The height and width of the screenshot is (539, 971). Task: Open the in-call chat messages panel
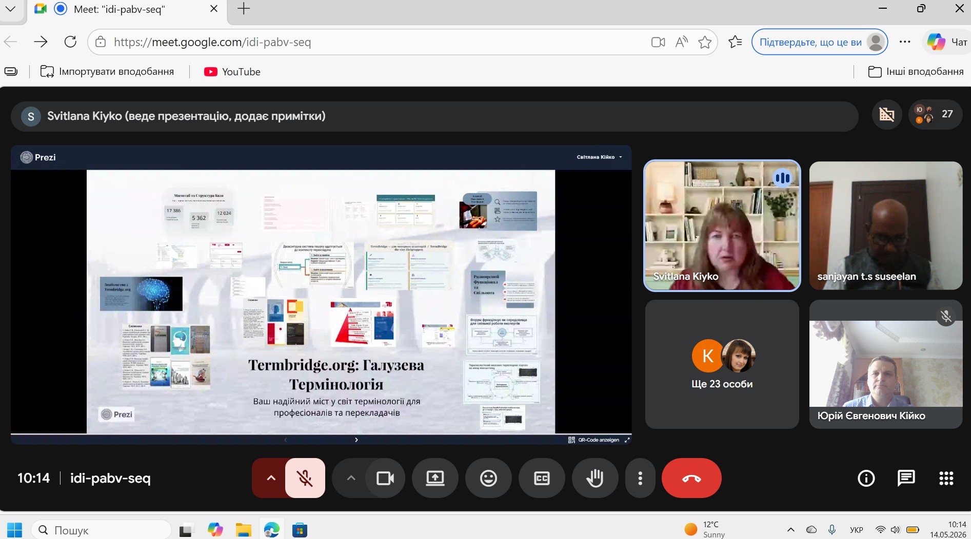point(906,478)
